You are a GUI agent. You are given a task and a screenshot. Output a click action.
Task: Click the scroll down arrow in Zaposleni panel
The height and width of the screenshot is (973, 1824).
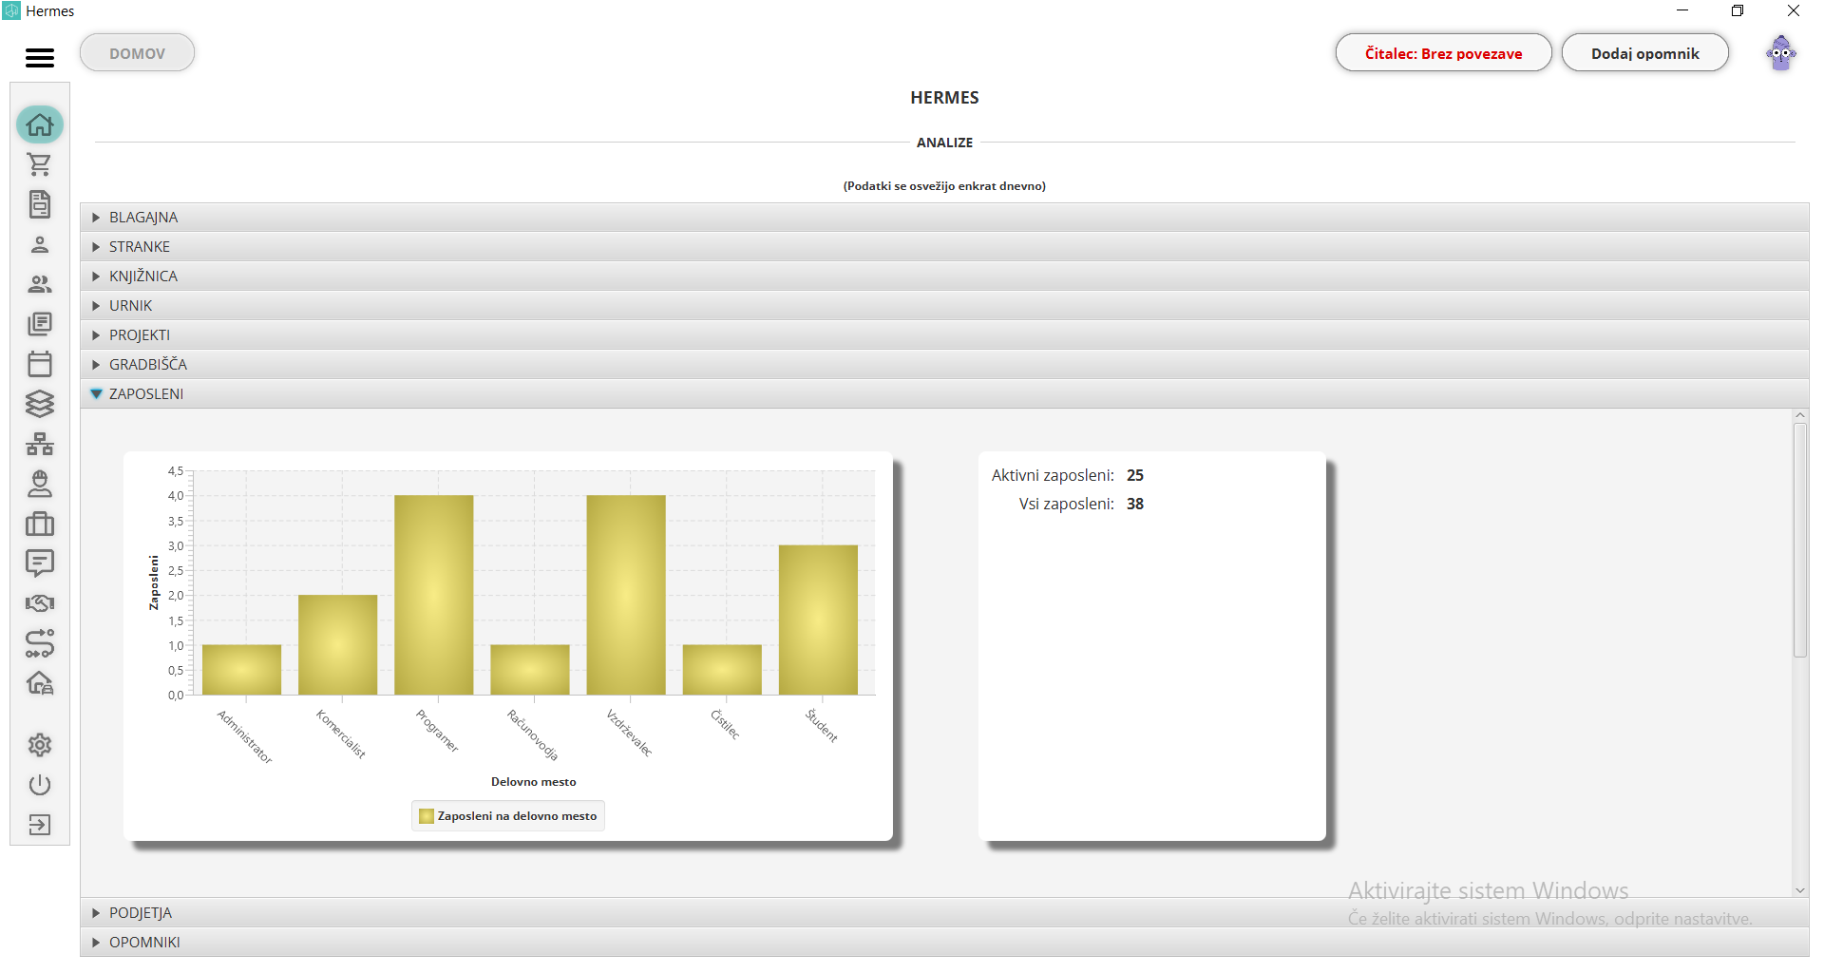click(x=1799, y=890)
